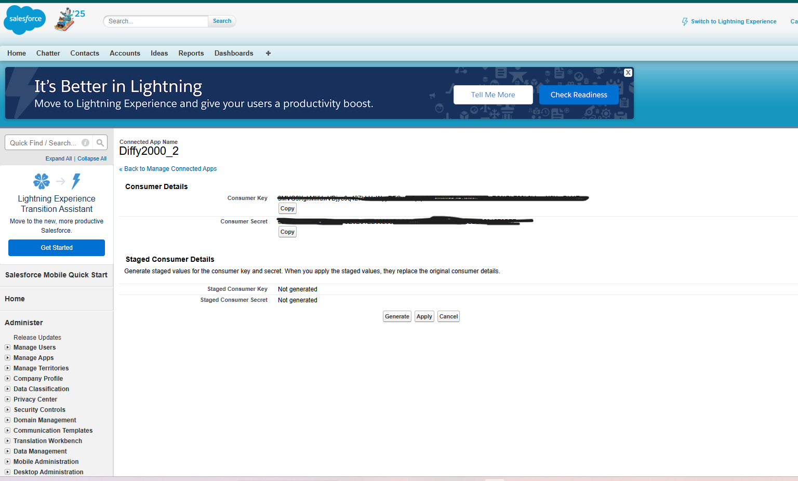Click the Salesforce cloud logo

click(24, 20)
